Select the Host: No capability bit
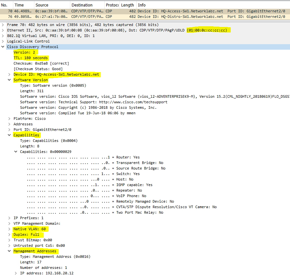The image size is (290, 277). click(x=80, y=179)
